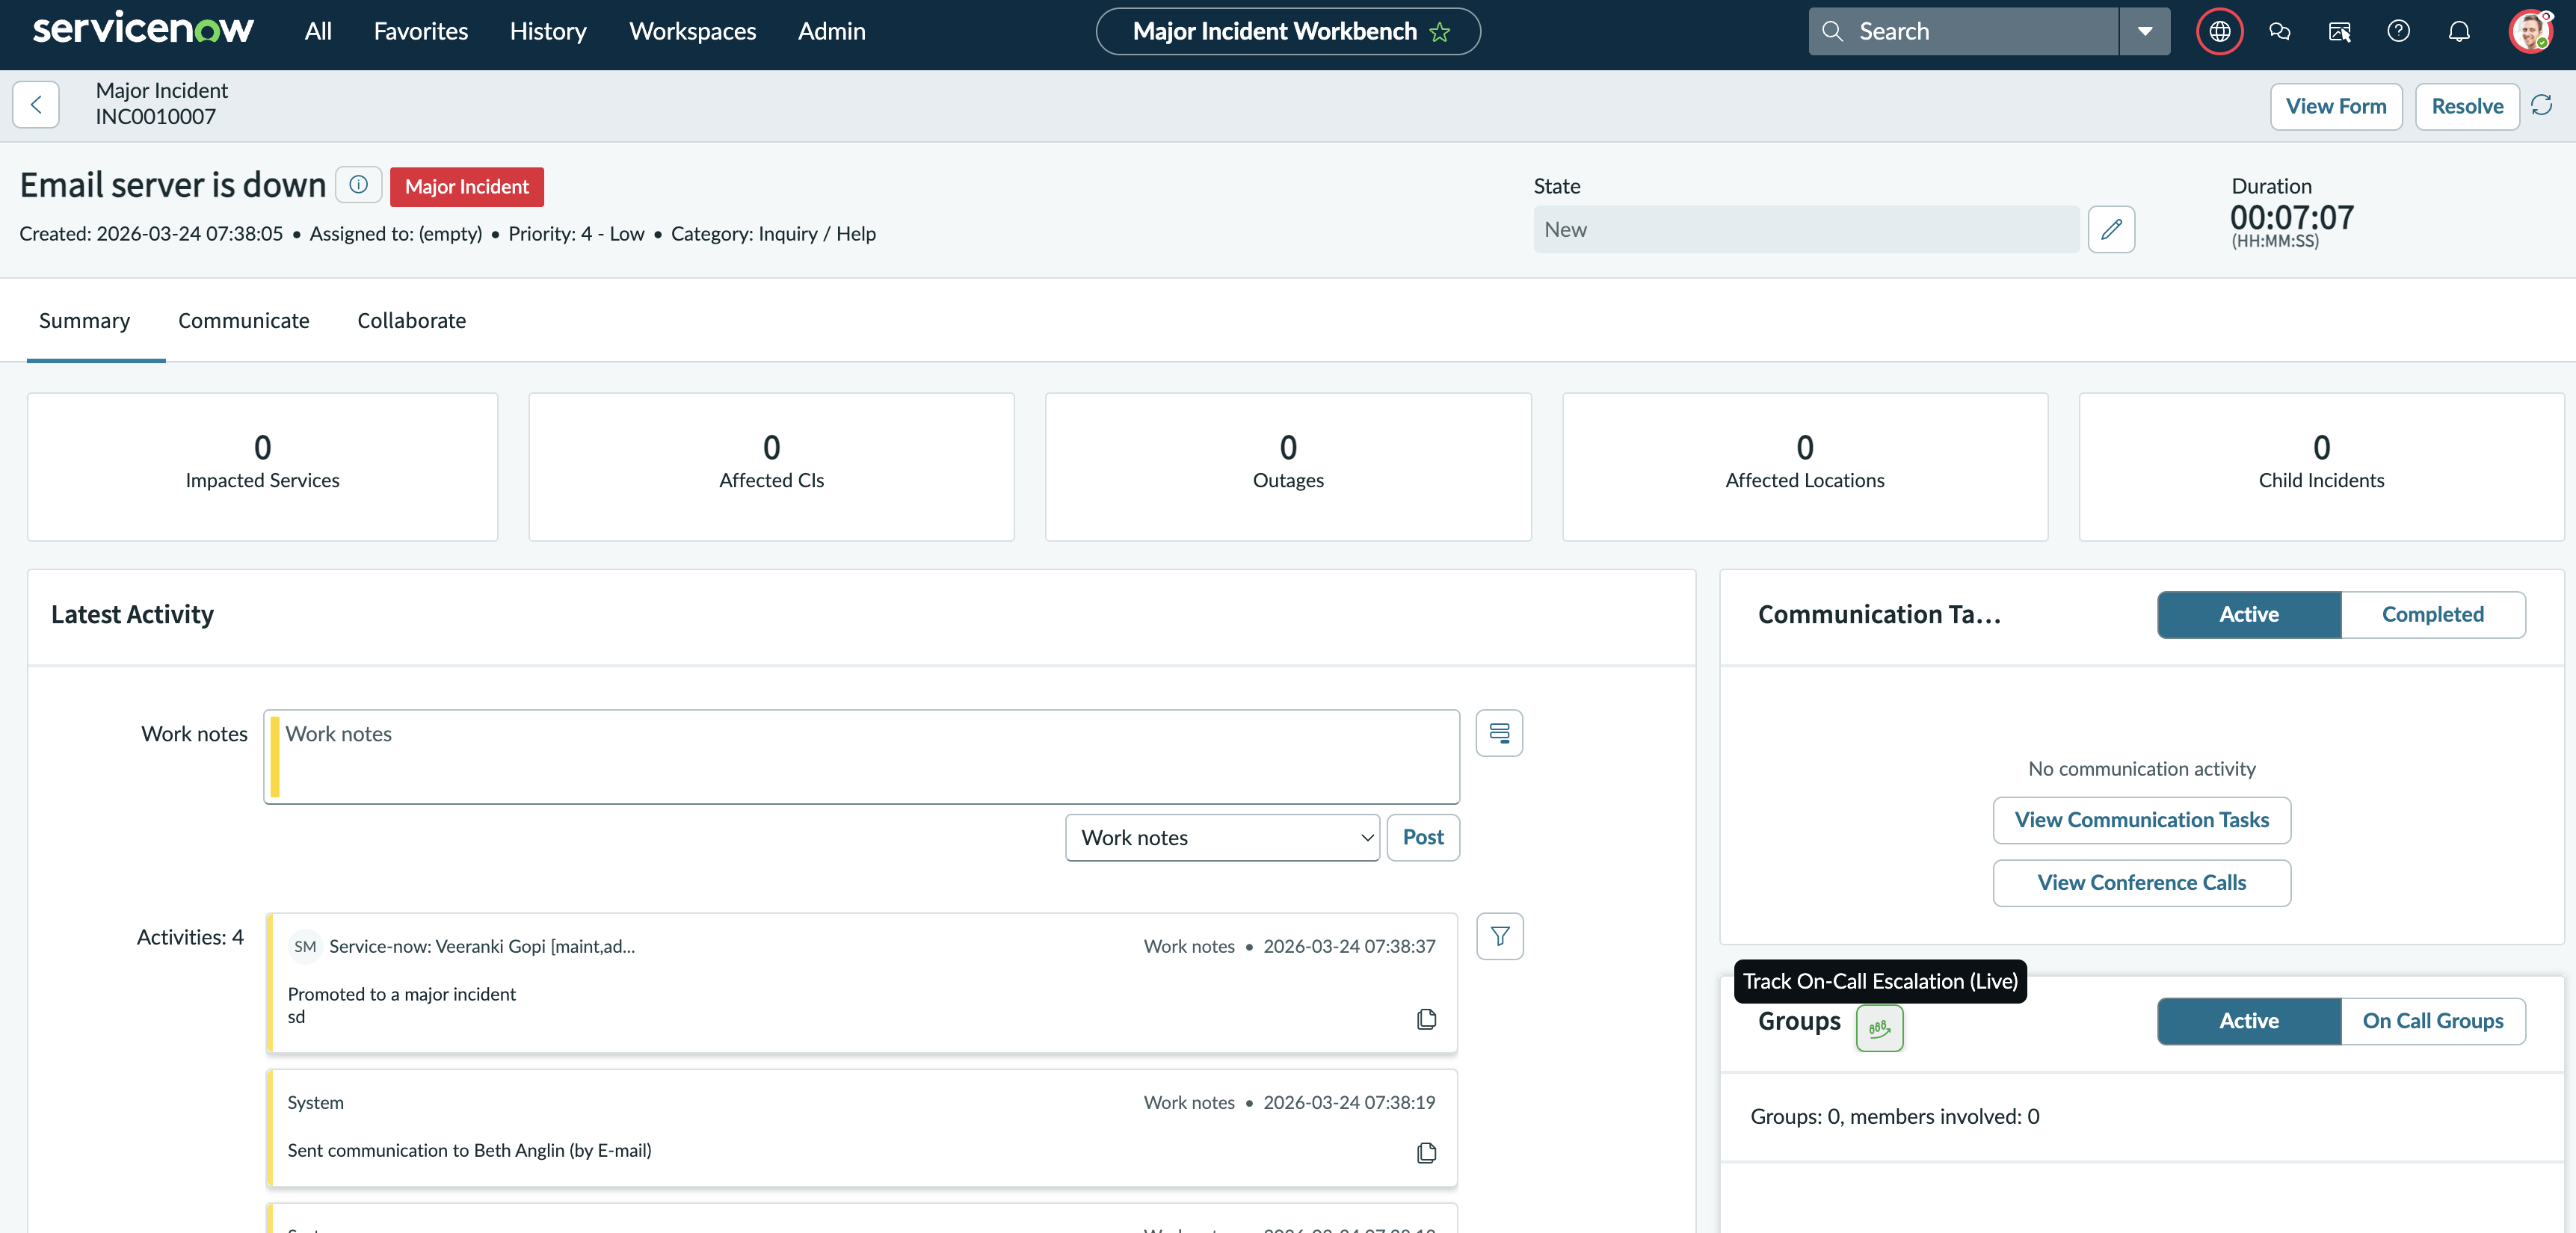Switch to the Collaborate tab
The width and height of the screenshot is (2576, 1233).
pyautogui.click(x=411, y=321)
